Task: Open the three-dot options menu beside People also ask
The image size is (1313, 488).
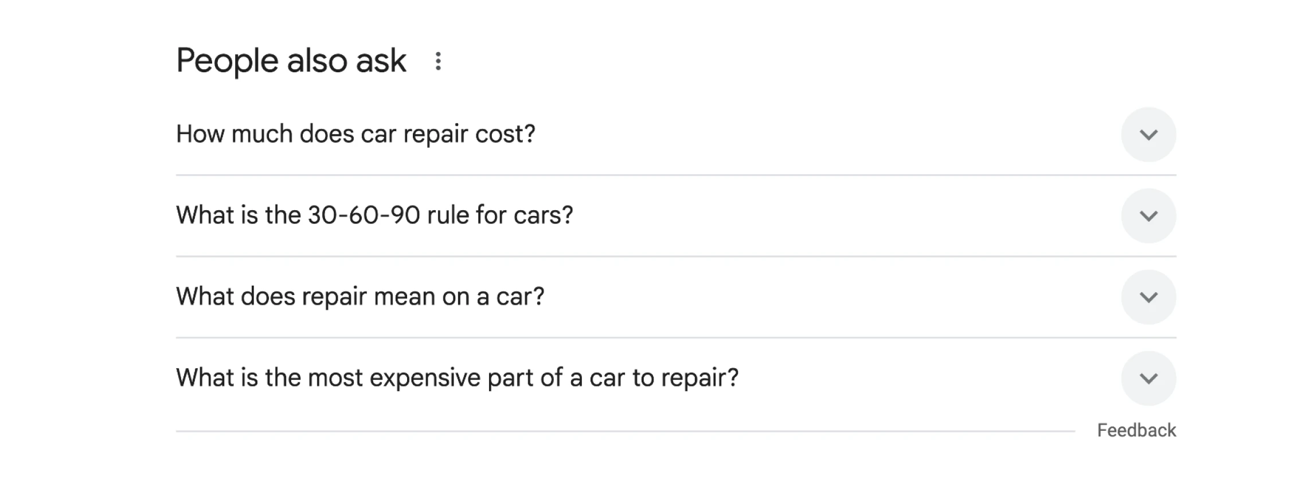Action: tap(438, 61)
